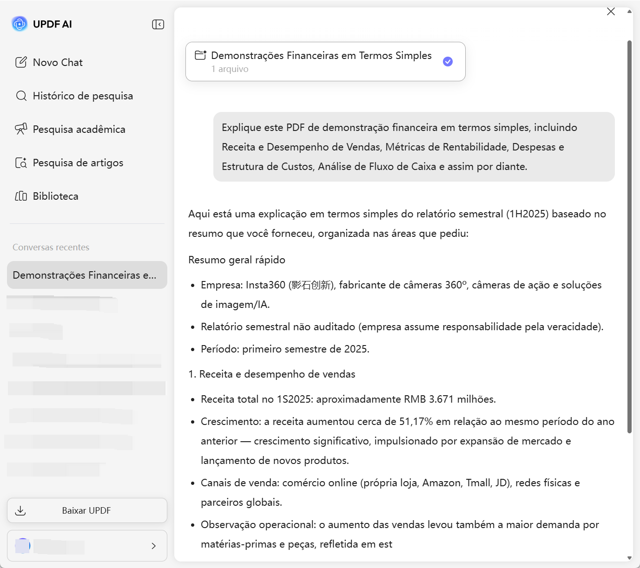Click the user avatar at the bottom
The image size is (640, 568).
pos(22,546)
